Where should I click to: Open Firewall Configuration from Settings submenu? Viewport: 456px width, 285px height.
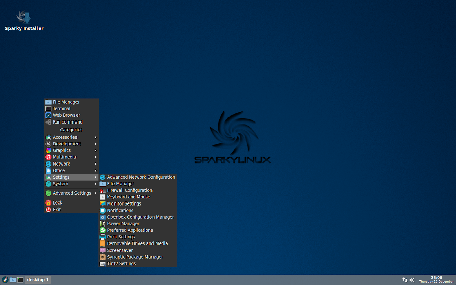click(x=137, y=190)
